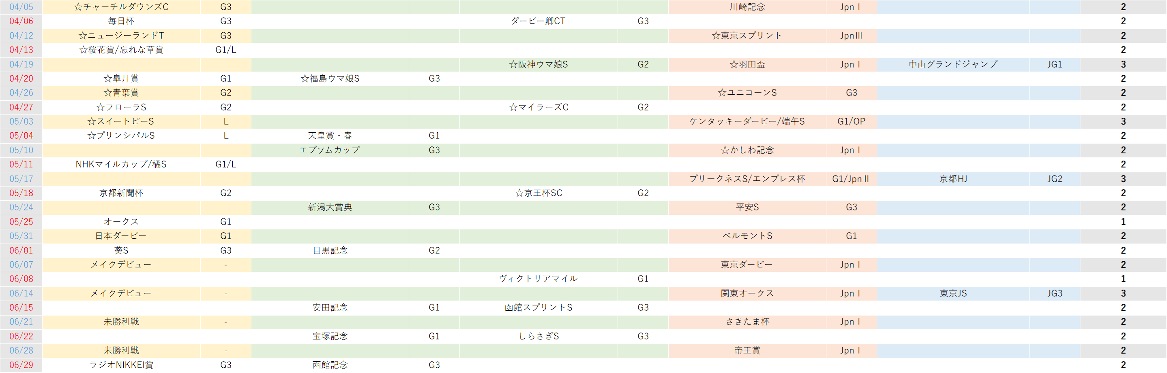
Task: Select the 04/19 date cell
Action: coord(21,64)
